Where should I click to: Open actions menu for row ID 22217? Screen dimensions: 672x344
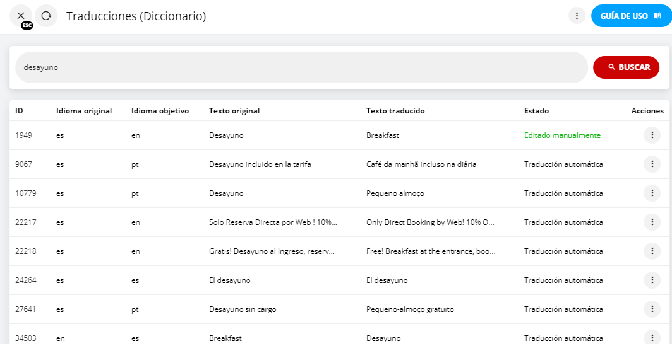click(x=651, y=222)
